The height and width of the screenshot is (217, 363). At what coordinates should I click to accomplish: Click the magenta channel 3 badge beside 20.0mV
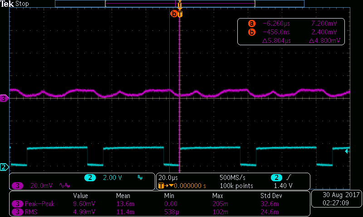[x=18, y=185]
